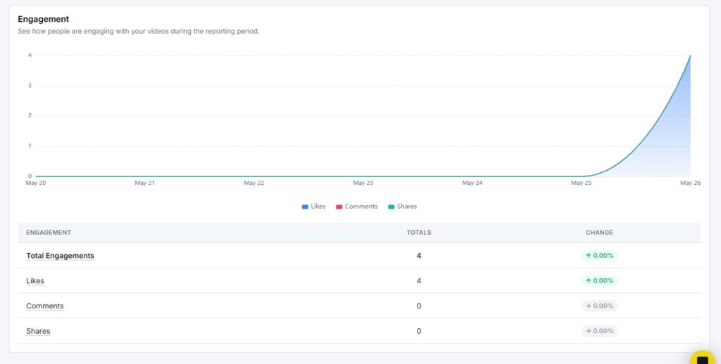Click the y-axis label 3
Screen dimensions: 721x364
coord(30,85)
